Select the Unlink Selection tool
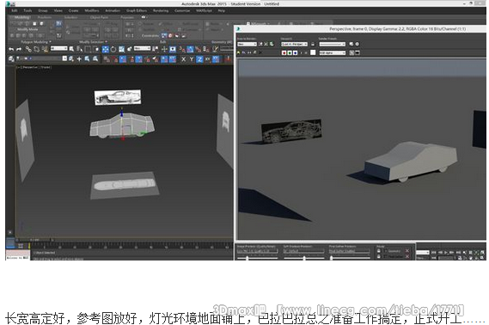The height and width of the screenshot is (325, 489). coord(37,49)
